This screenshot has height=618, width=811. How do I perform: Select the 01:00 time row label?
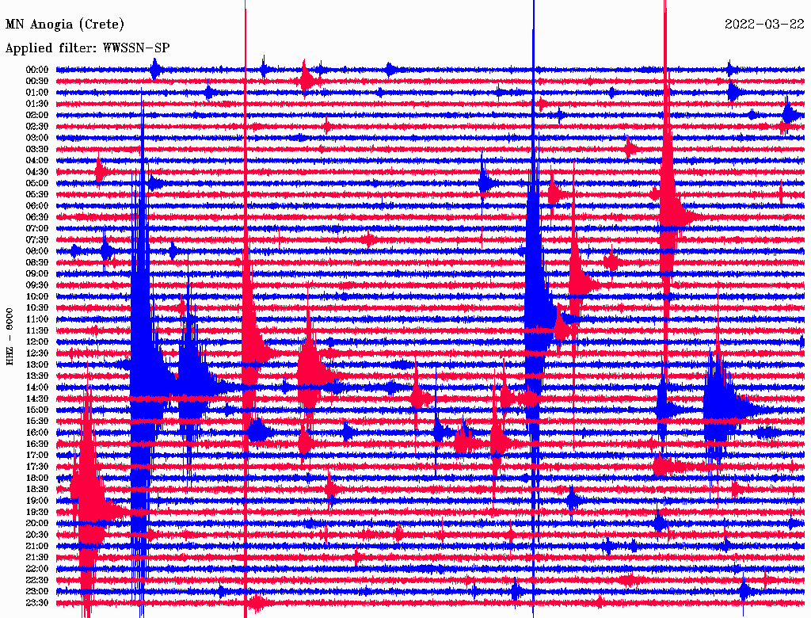[x=37, y=93]
